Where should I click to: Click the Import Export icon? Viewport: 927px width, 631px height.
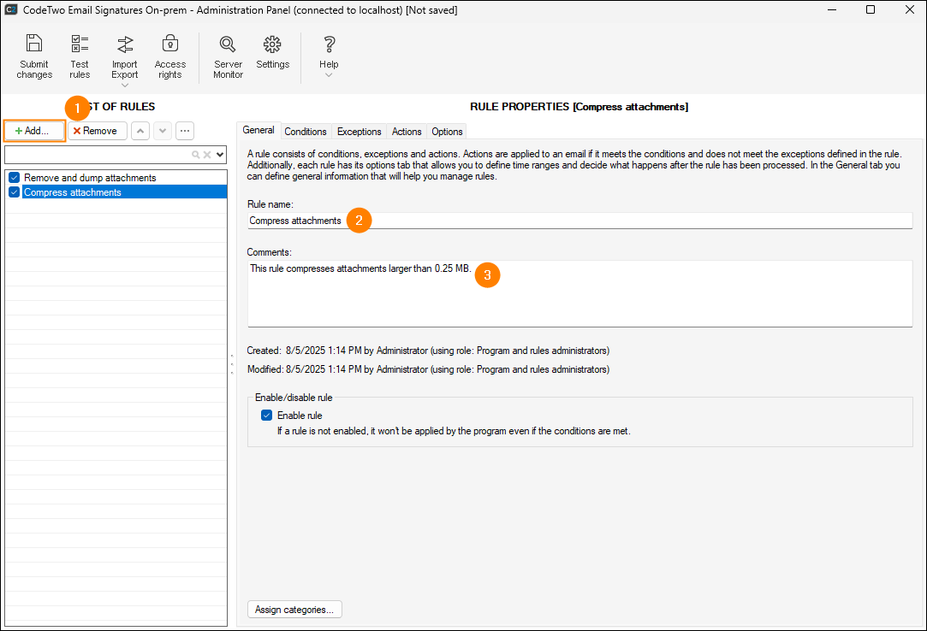point(125,44)
